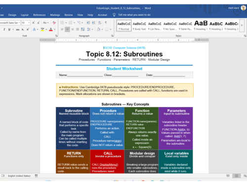Viewport: 247px width, 185px height.
Task: Open the Layout tab
Action: [25, 15]
